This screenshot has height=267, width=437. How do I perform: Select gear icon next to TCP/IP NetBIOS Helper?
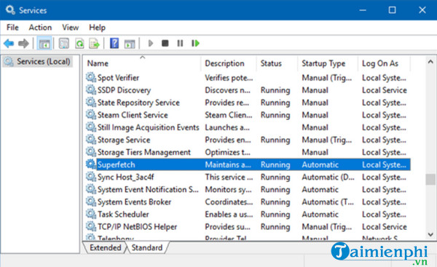90,226
